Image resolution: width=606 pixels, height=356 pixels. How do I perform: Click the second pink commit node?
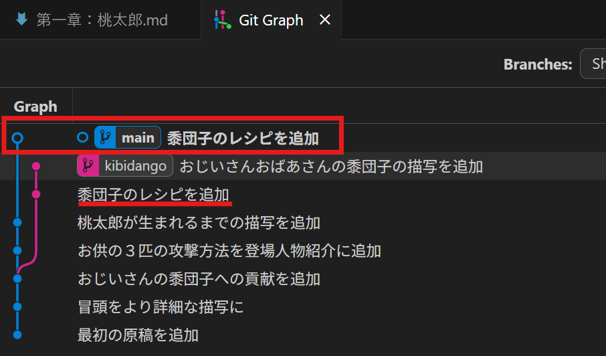36,194
